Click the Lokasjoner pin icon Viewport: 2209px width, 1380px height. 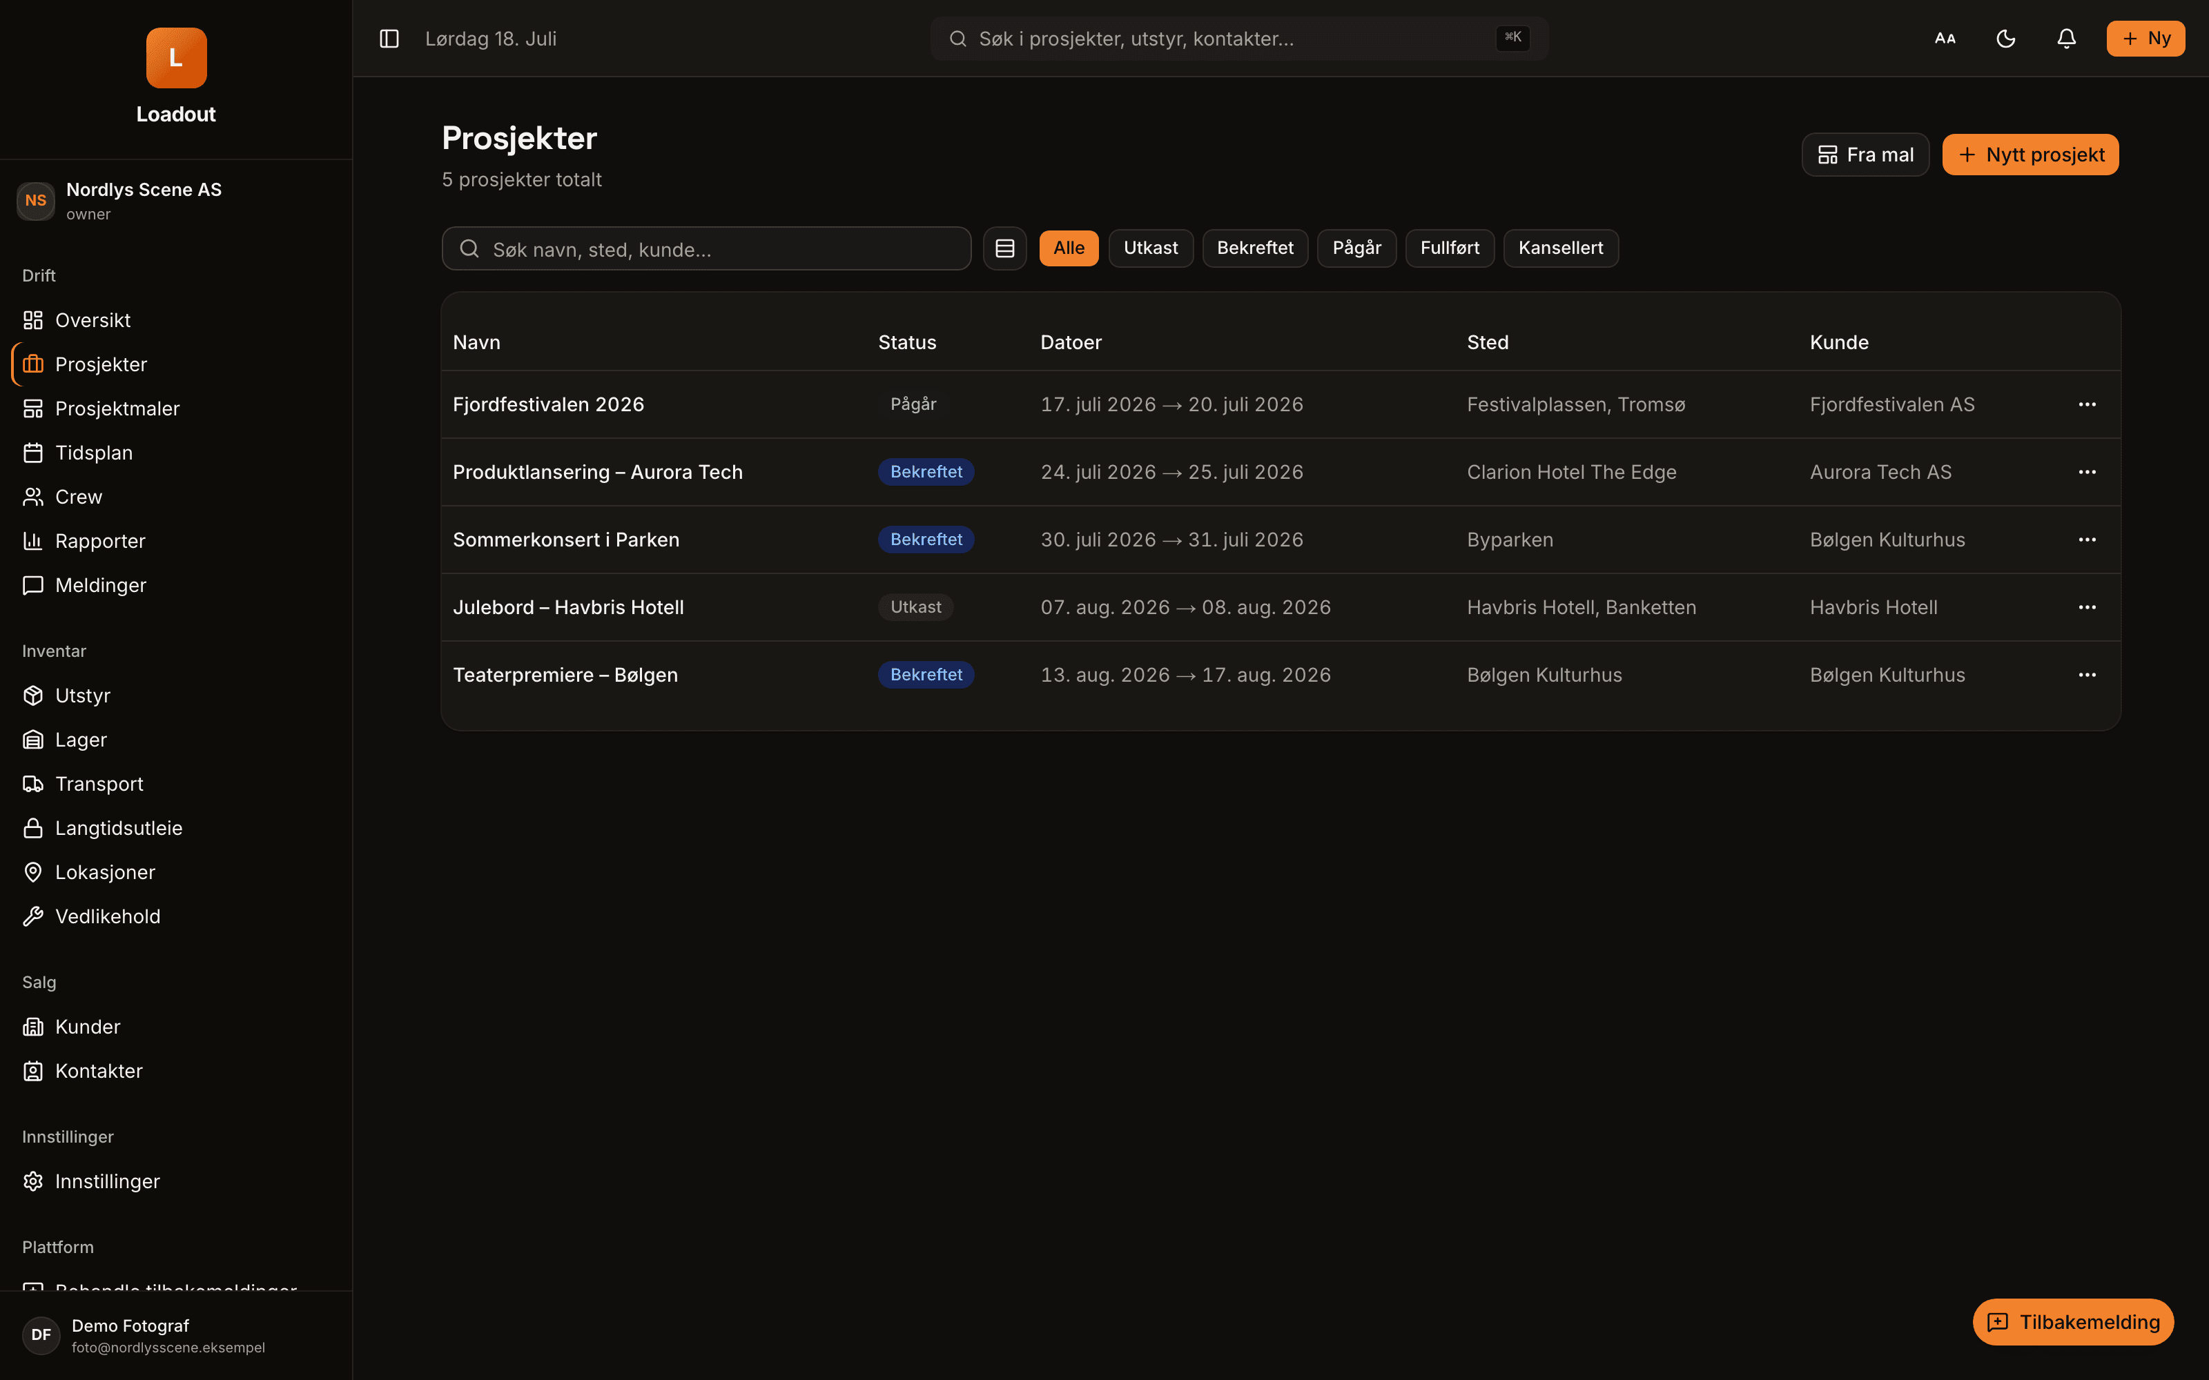point(33,873)
